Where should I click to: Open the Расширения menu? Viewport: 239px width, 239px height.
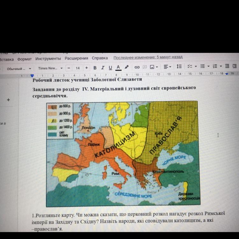pyautogui.click(x=76, y=58)
